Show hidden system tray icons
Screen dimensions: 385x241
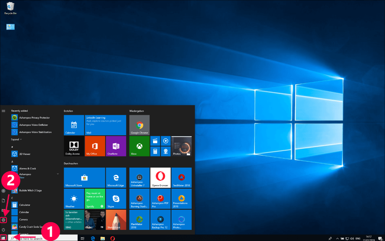pyautogui.click(x=337, y=238)
